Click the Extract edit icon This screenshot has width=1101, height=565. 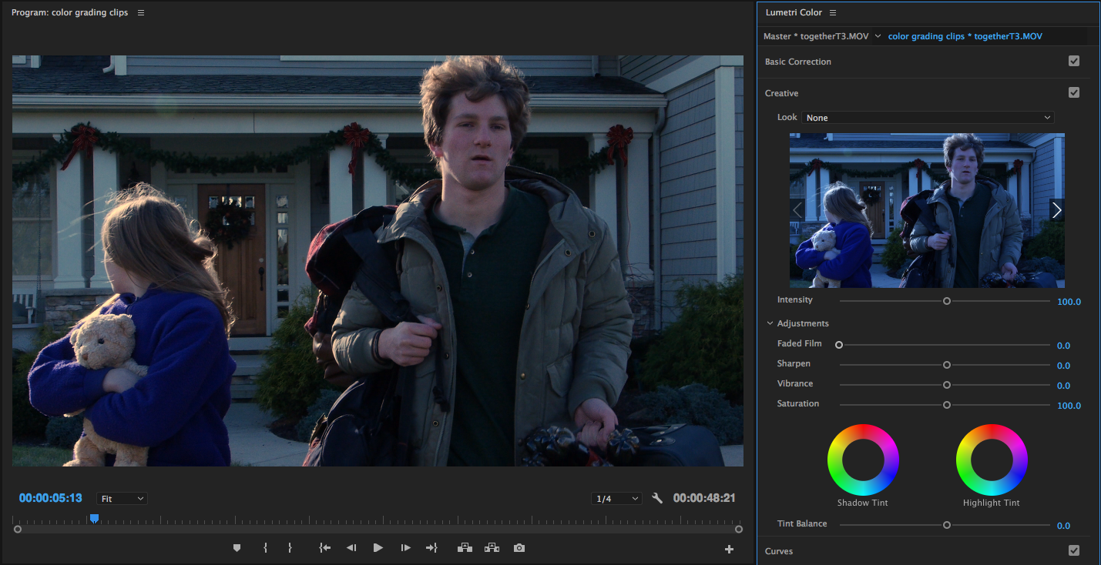(x=492, y=547)
